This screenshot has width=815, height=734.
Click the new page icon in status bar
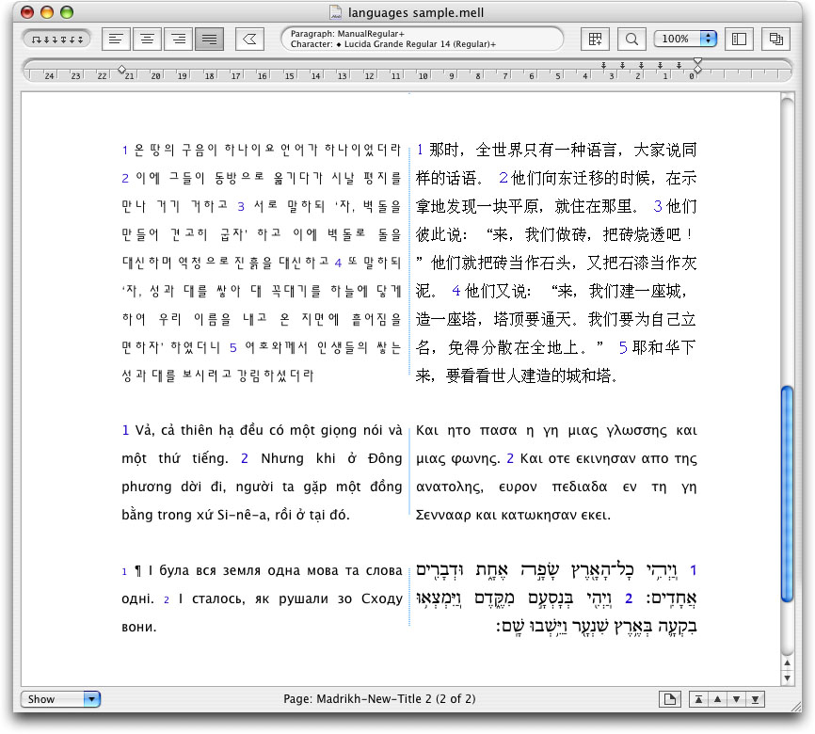[x=670, y=699]
